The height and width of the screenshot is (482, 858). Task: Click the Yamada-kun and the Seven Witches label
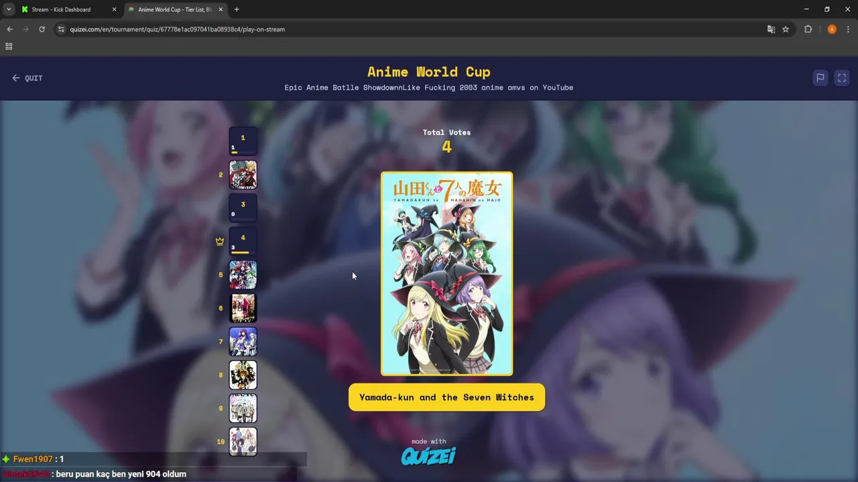pyautogui.click(x=446, y=397)
